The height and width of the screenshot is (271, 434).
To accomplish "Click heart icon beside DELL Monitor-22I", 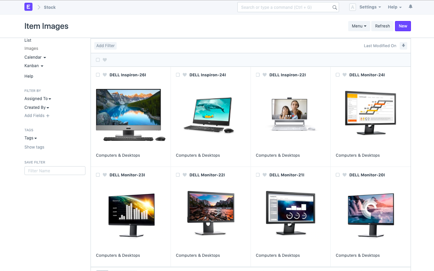I will click(x=185, y=175).
